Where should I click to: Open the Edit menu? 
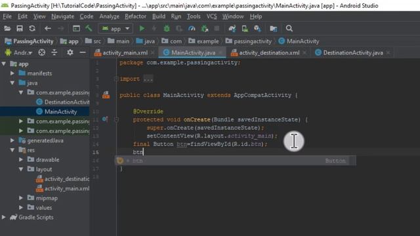[x=22, y=16]
